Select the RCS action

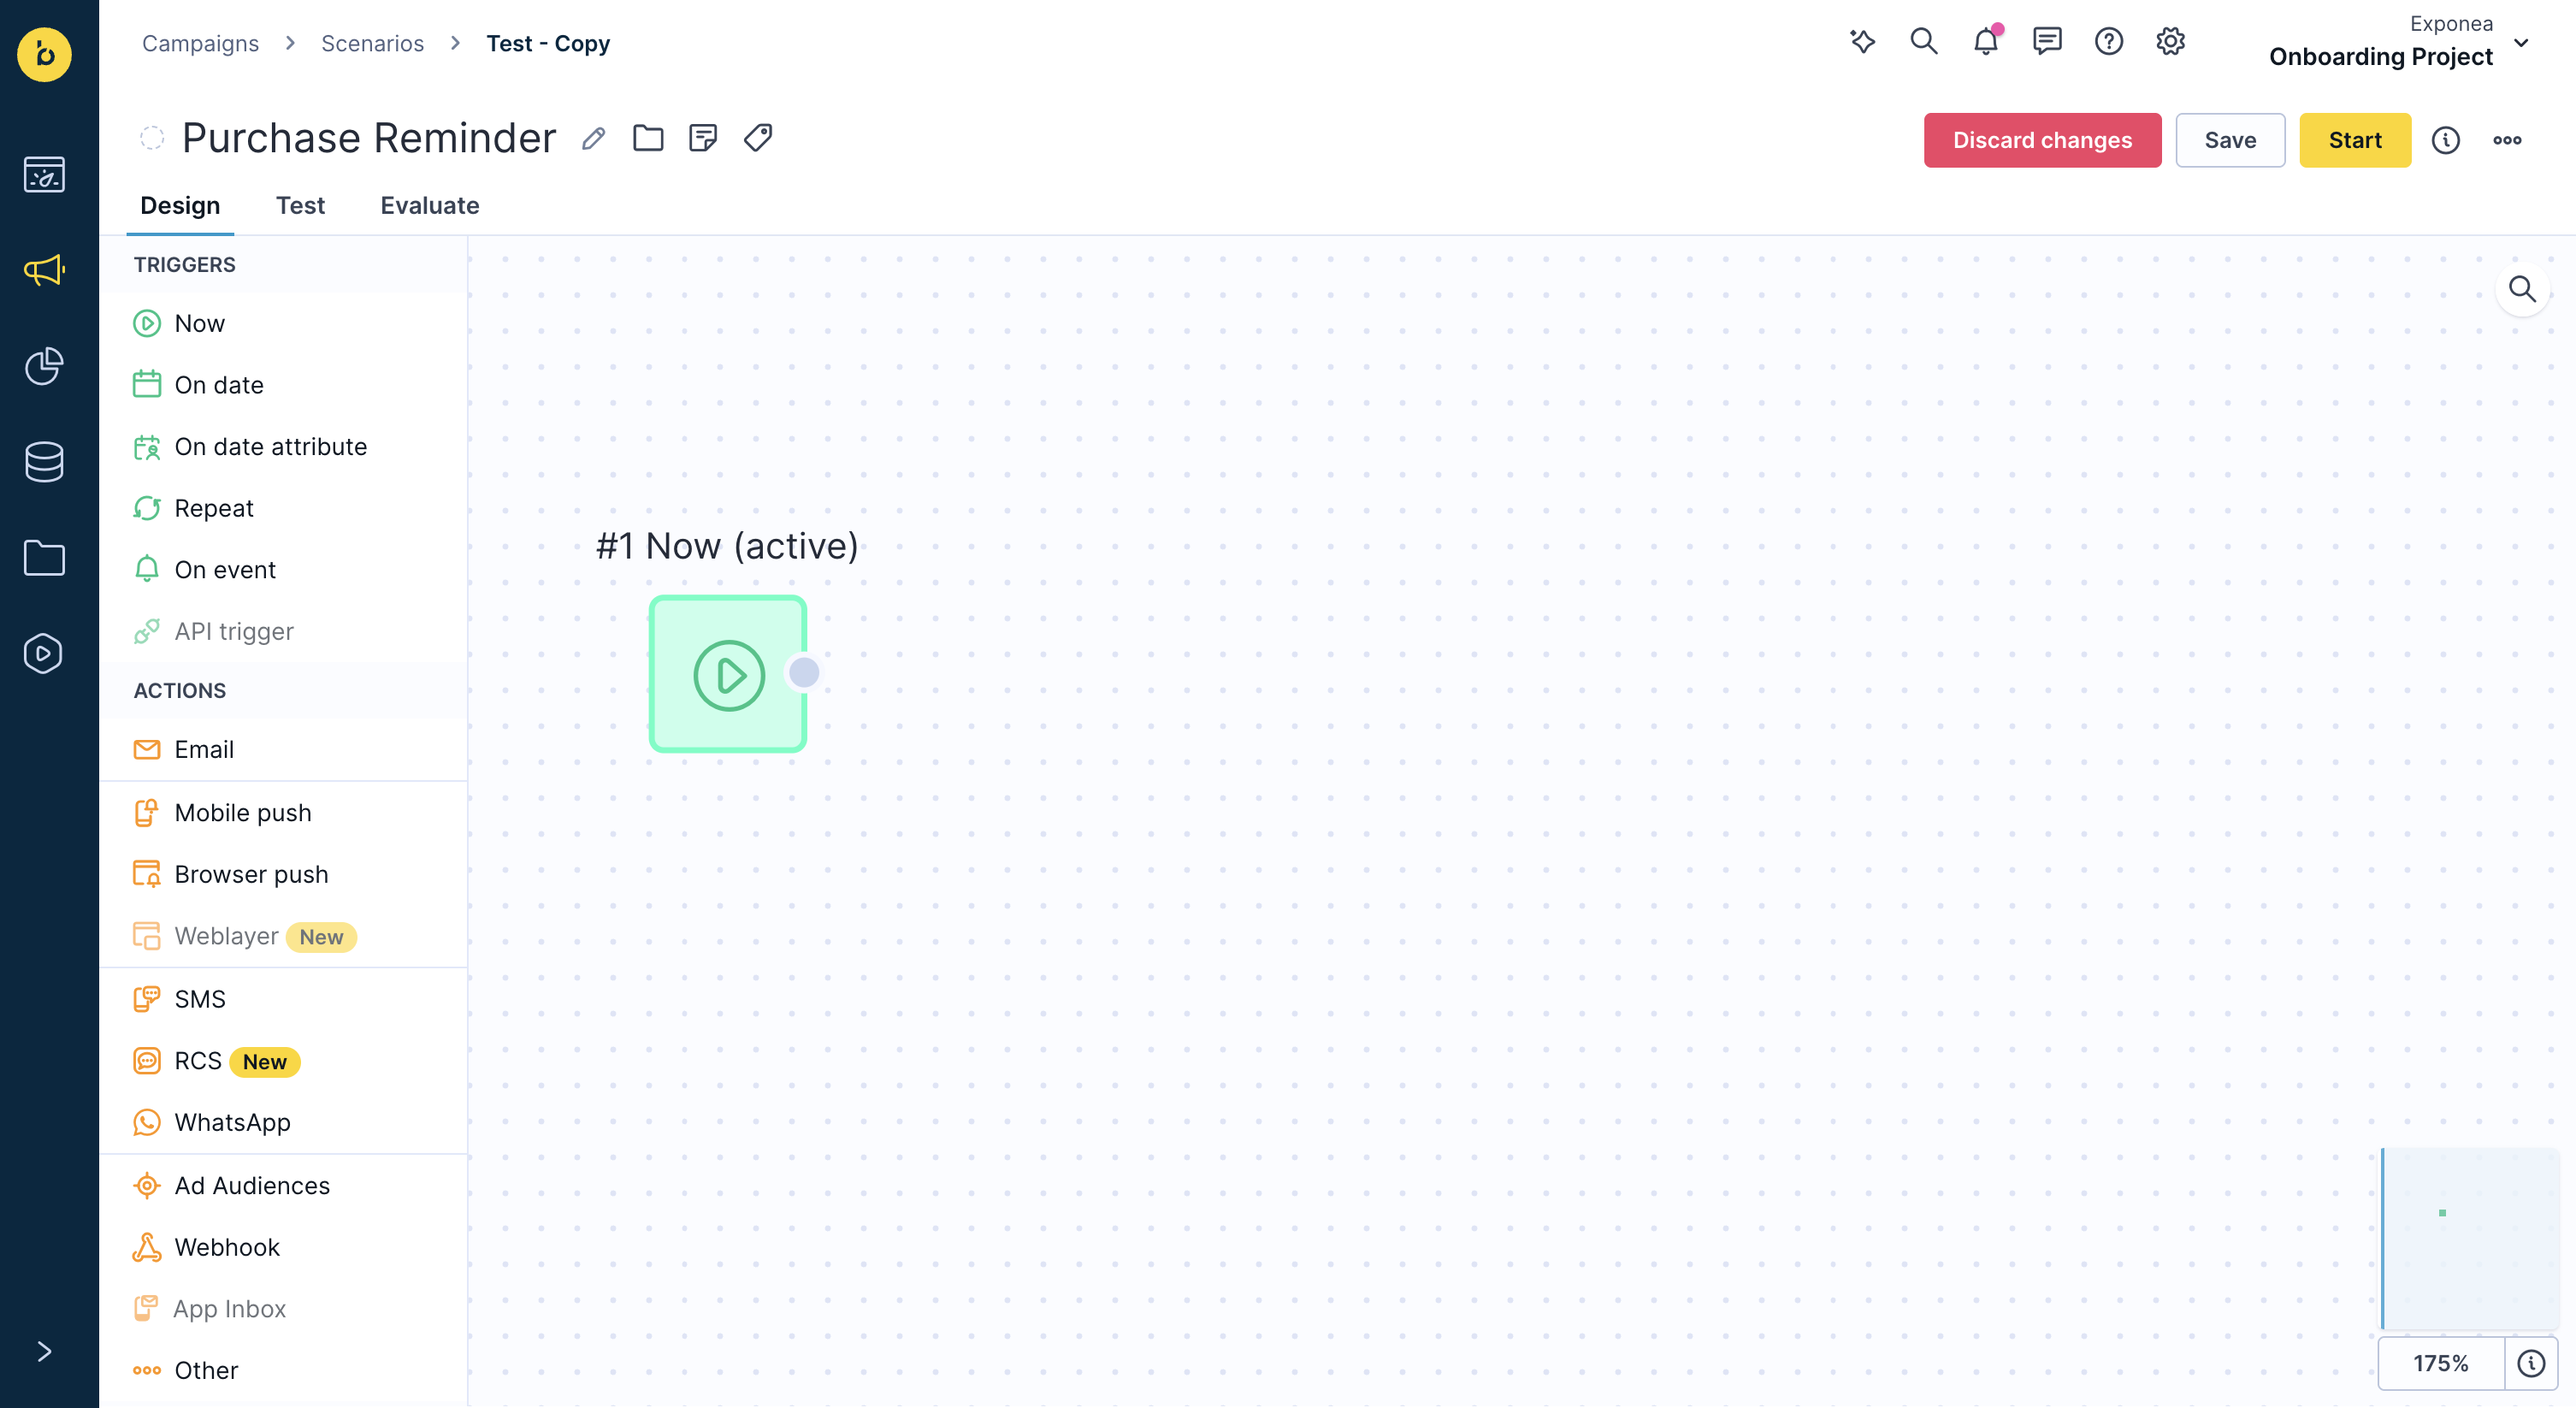click(x=284, y=1061)
